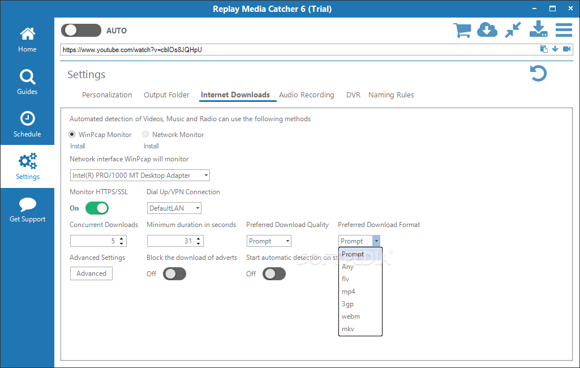580x368 pixels.
Task: Click the Advanced settings button
Action: pos(91,273)
